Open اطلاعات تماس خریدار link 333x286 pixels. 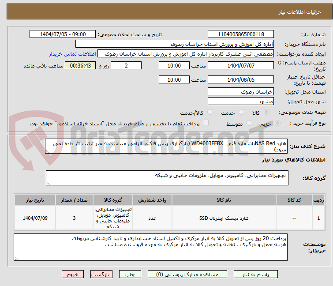point(73,54)
